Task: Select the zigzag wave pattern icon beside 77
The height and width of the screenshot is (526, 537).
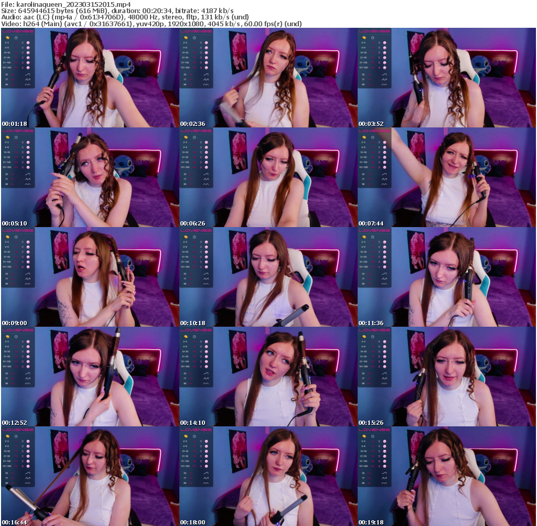Action: 28,80
